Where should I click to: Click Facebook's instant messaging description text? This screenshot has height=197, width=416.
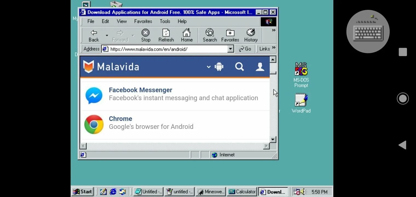pos(183,98)
